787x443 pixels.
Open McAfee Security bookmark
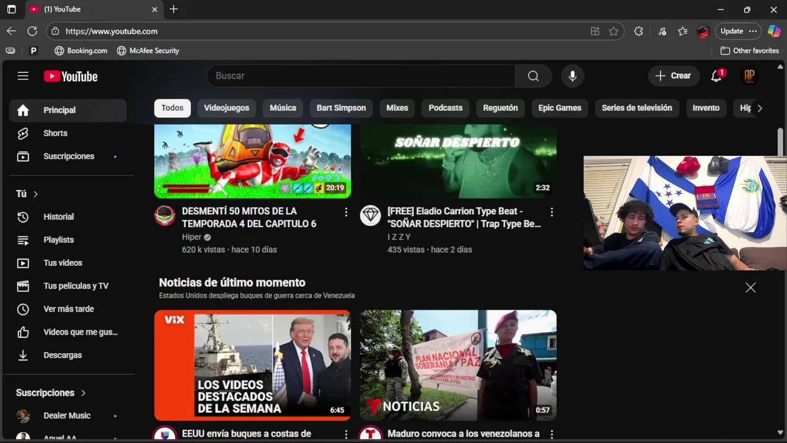(x=148, y=50)
